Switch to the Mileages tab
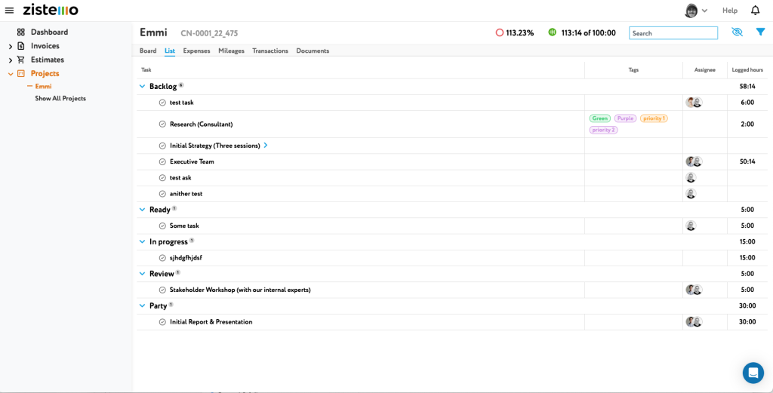 click(231, 51)
